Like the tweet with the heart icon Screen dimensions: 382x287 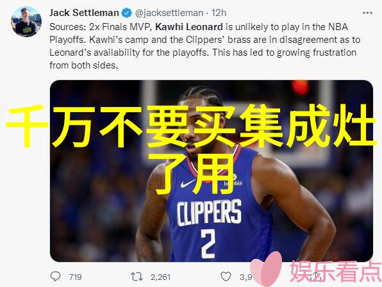[x=226, y=277]
